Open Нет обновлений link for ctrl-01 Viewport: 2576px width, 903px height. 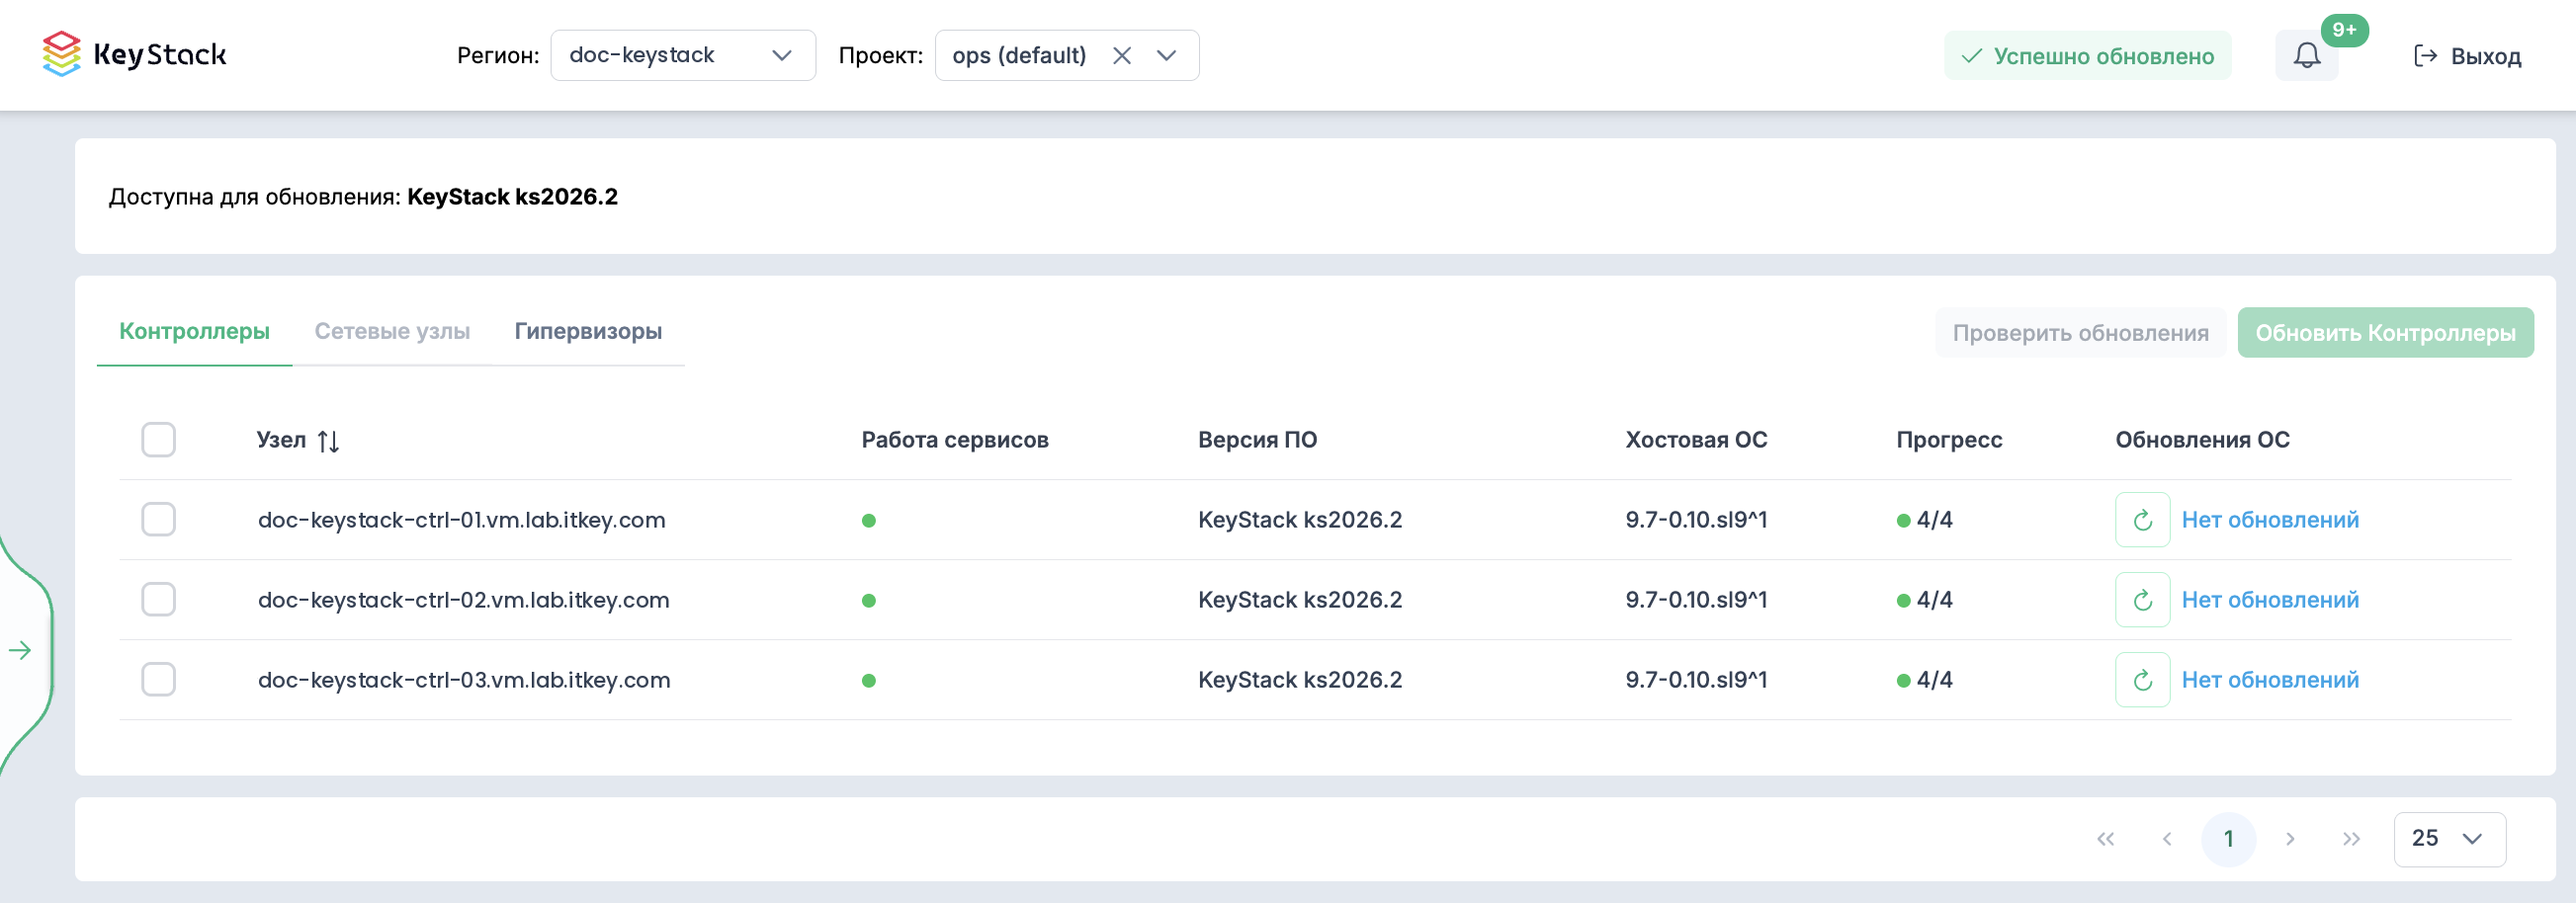click(x=2270, y=520)
